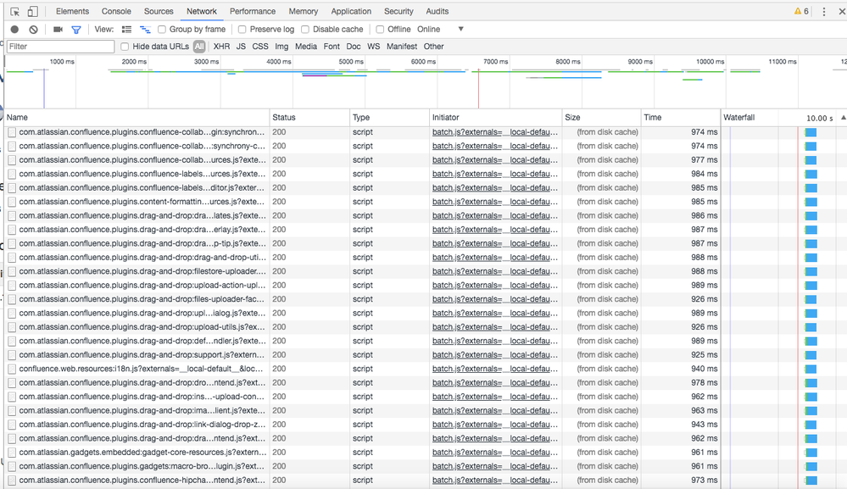This screenshot has width=847, height=489.
Task: Check the Disable cache option
Action: [305, 30]
